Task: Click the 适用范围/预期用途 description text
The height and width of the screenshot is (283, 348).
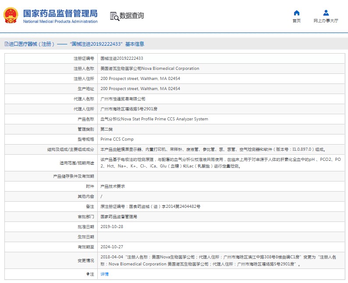Action: coord(220,163)
